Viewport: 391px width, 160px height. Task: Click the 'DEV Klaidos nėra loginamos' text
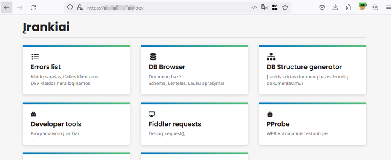(60, 83)
